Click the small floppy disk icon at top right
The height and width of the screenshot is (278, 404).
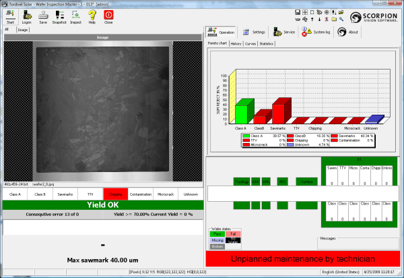coord(298,13)
